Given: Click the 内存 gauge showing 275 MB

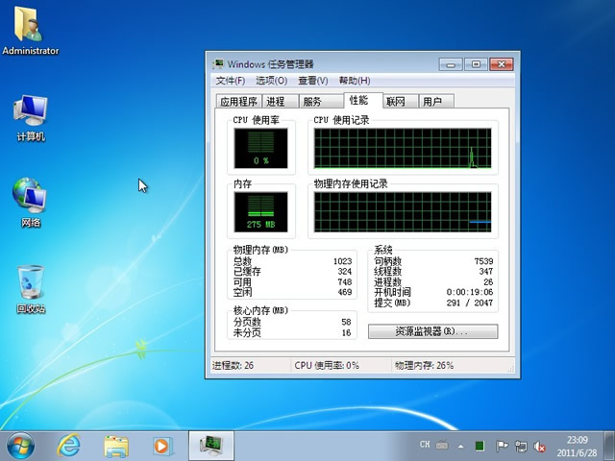Looking at the screenshot, I should pos(260,211).
